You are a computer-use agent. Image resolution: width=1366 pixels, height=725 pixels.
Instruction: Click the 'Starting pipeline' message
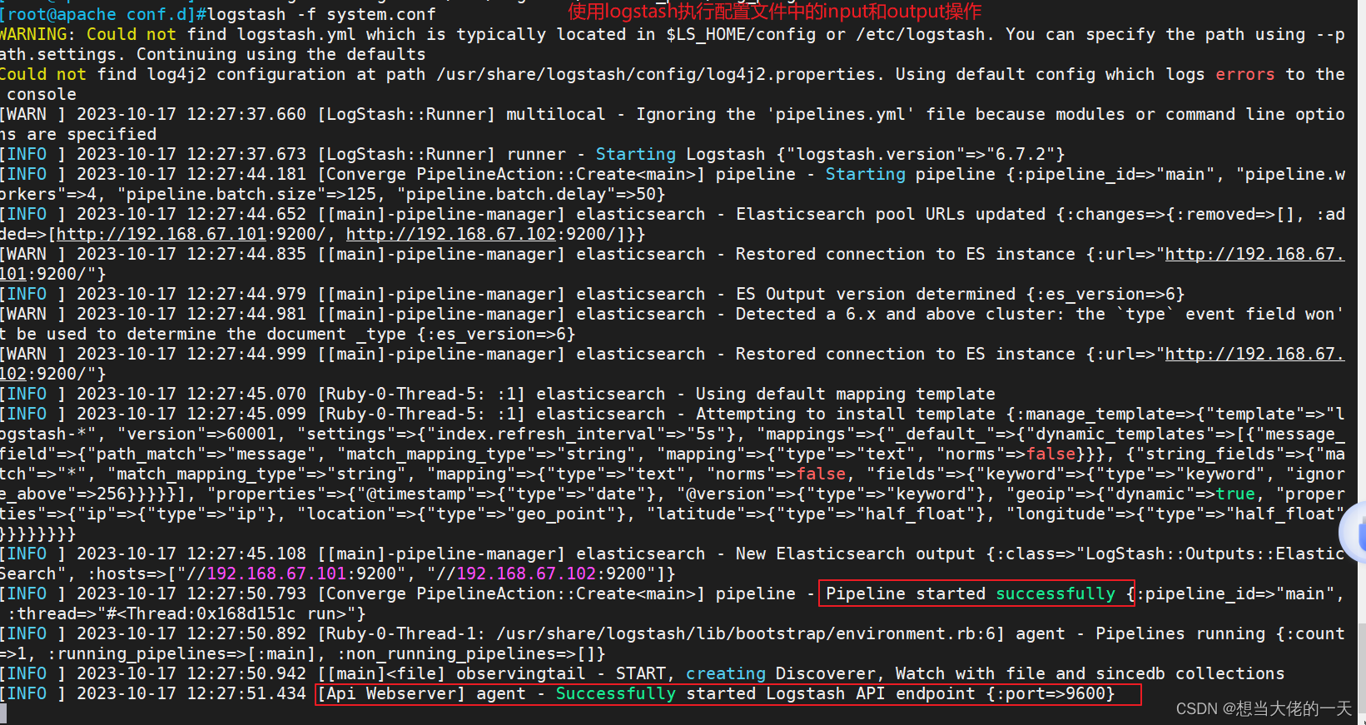point(910,174)
